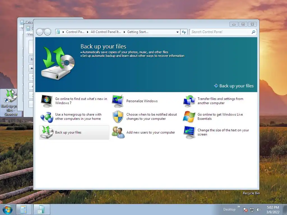Viewport: 287px width, 215px height.
Task: Click the homegroup colored spheres icon
Action: pyautogui.click(x=47, y=117)
